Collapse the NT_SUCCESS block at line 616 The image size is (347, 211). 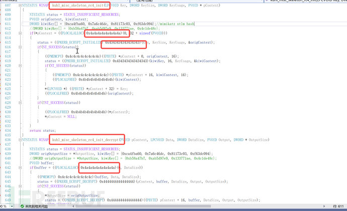[20, 47]
